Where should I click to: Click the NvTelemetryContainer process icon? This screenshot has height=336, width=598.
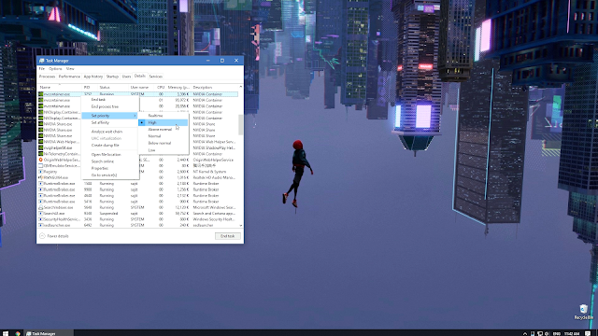40,154
